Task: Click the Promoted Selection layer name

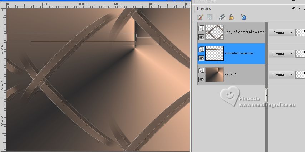Action: click(238, 53)
